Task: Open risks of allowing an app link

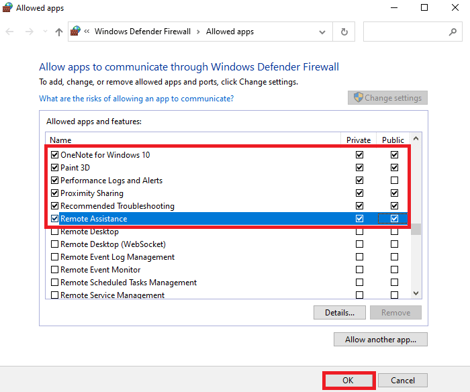Action: pos(136,99)
